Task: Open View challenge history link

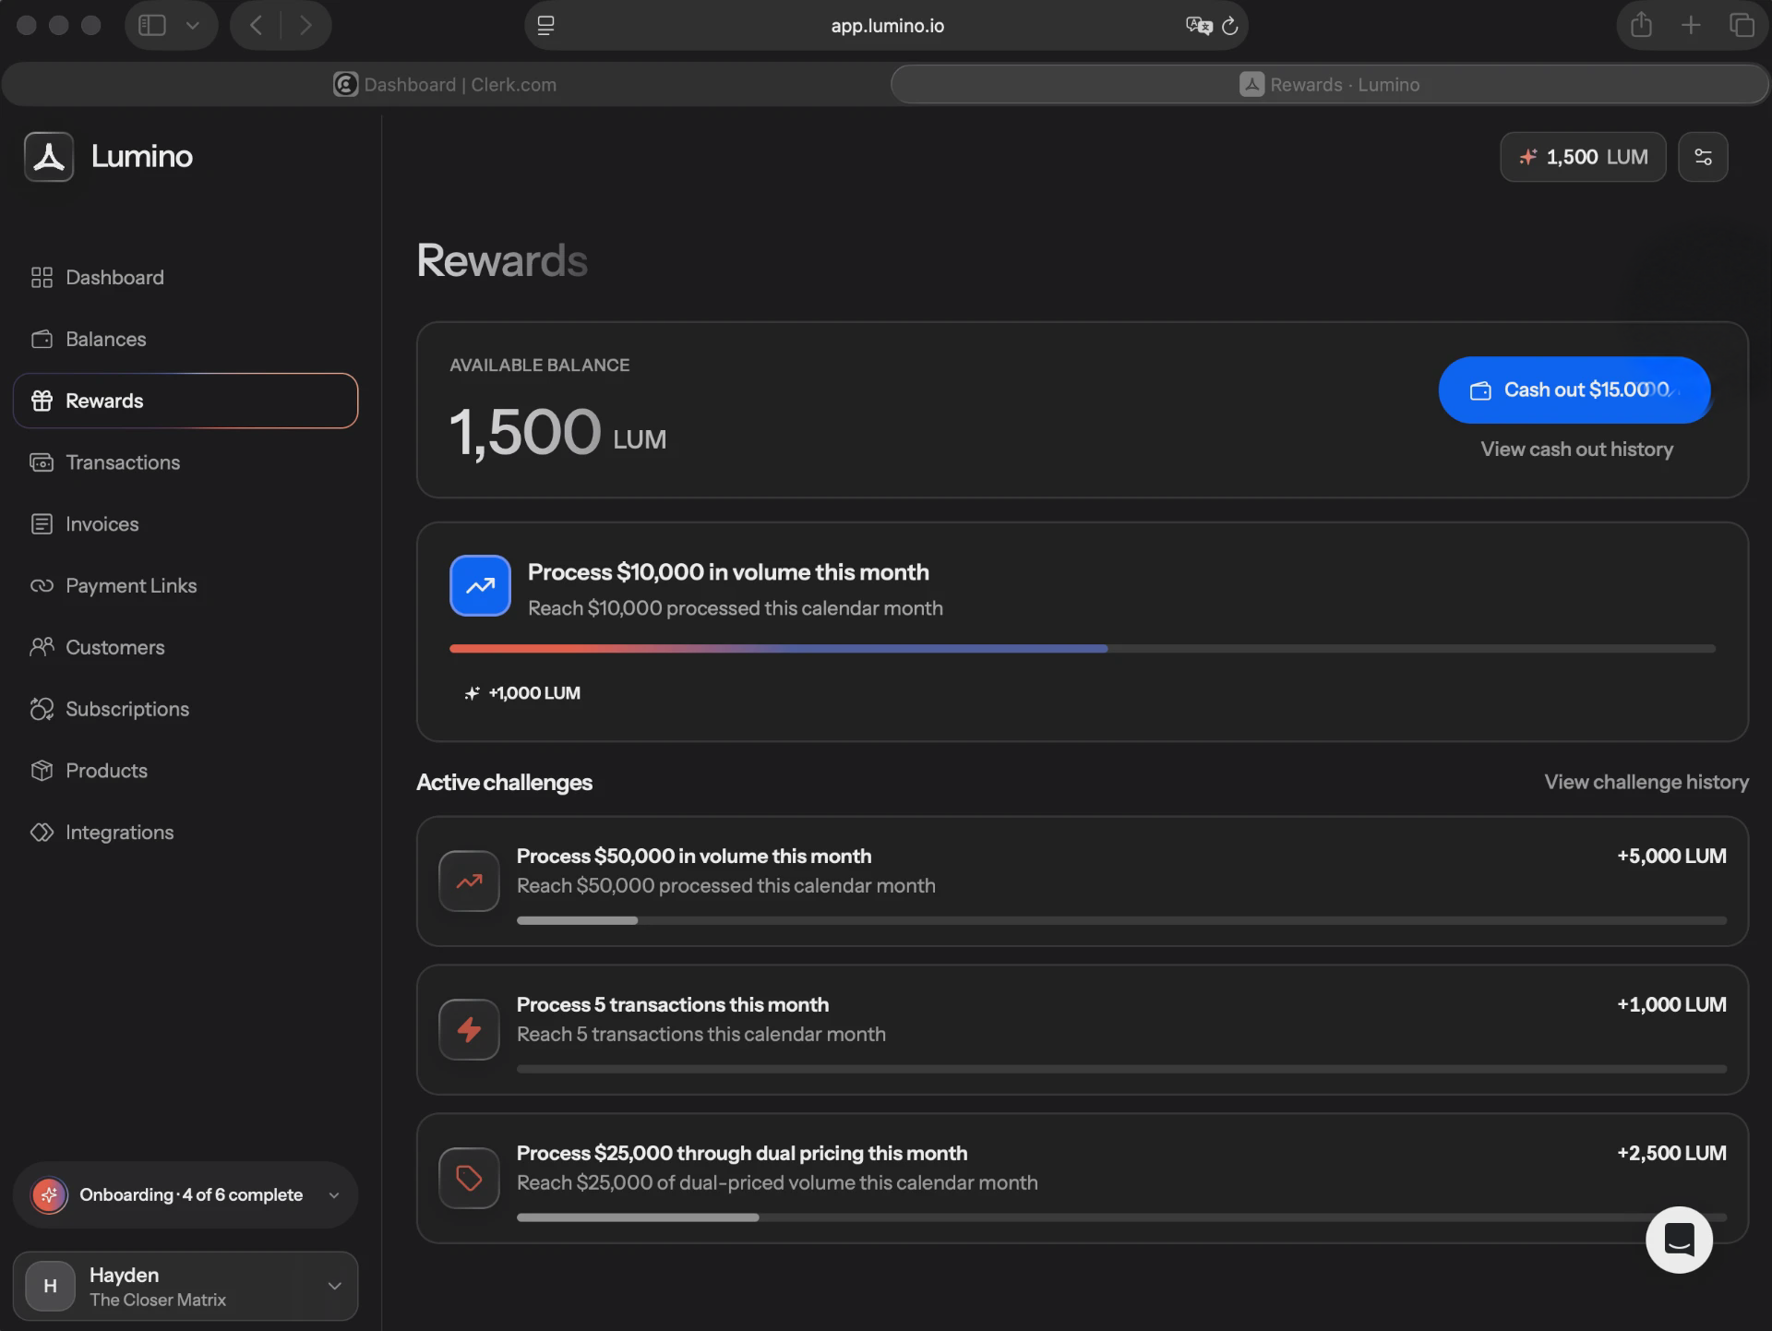Action: (1646, 783)
